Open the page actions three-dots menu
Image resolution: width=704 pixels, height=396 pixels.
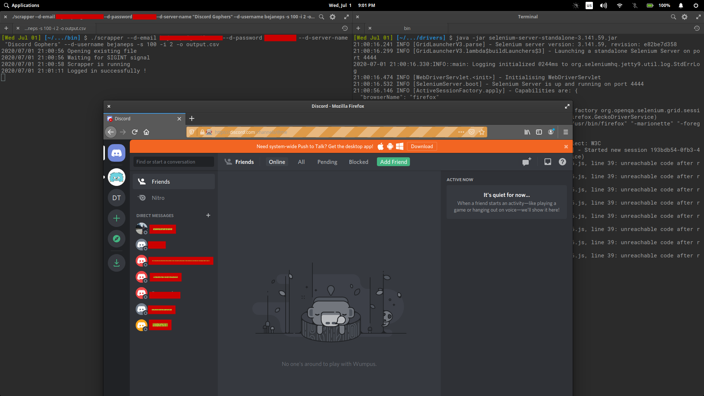point(461,132)
